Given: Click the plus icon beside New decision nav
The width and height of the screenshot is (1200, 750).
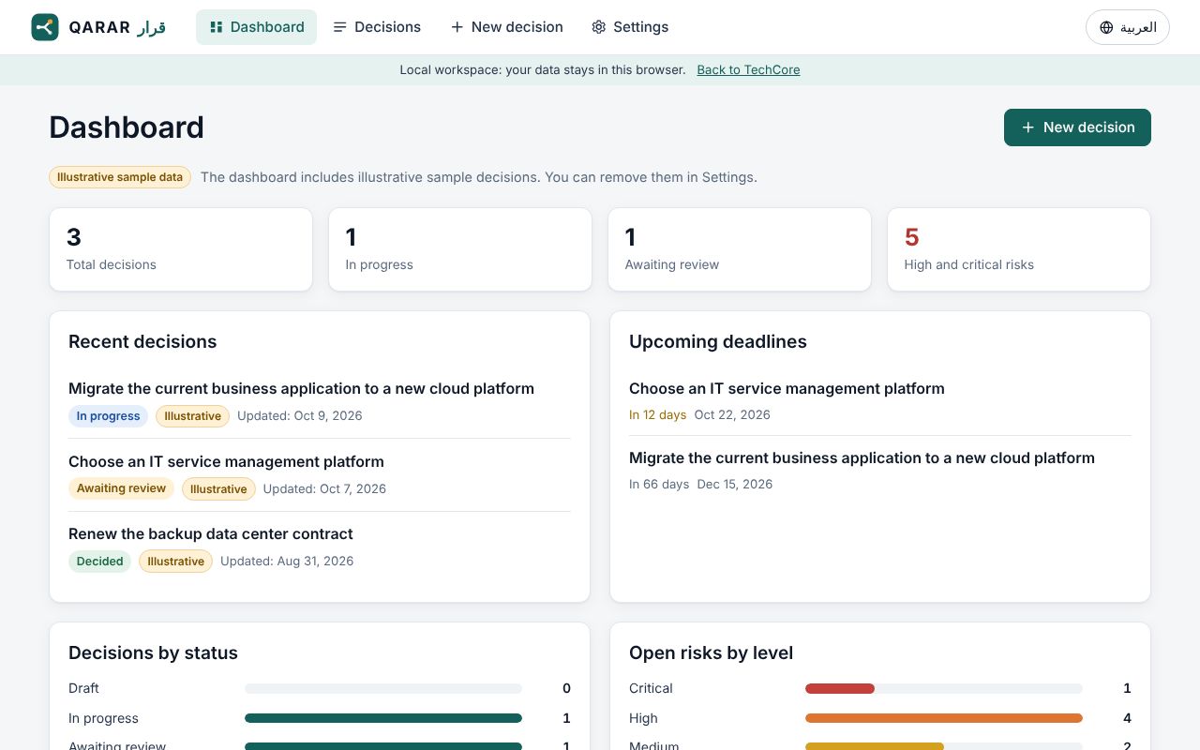Looking at the screenshot, I should 457,27.
